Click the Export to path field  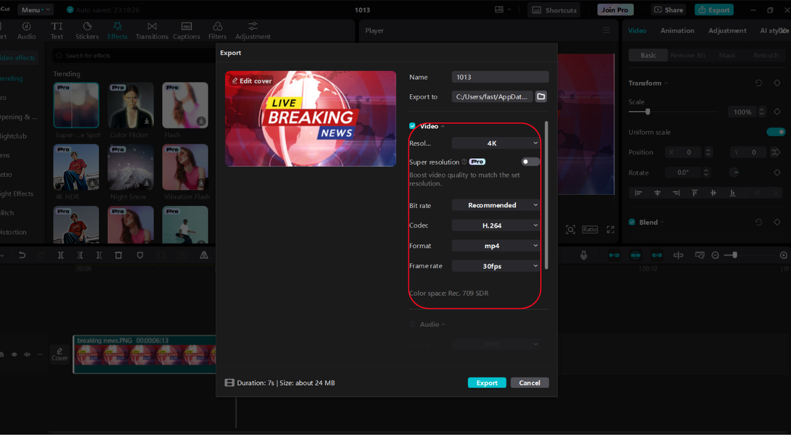[492, 96]
